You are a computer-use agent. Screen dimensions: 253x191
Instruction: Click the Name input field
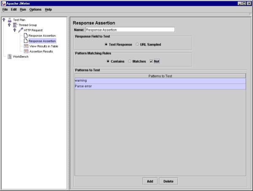coord(130,30)
